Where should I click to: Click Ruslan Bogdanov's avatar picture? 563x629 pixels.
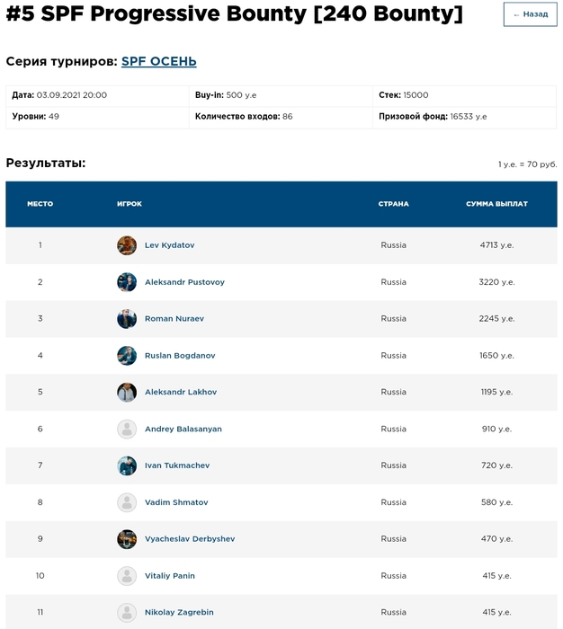click(x=127, y=356)
